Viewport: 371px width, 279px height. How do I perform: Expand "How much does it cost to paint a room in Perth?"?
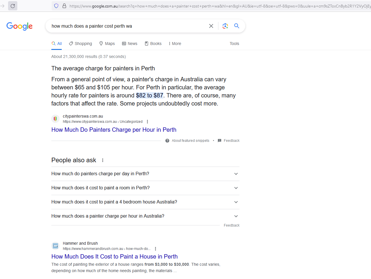[145, 188]
